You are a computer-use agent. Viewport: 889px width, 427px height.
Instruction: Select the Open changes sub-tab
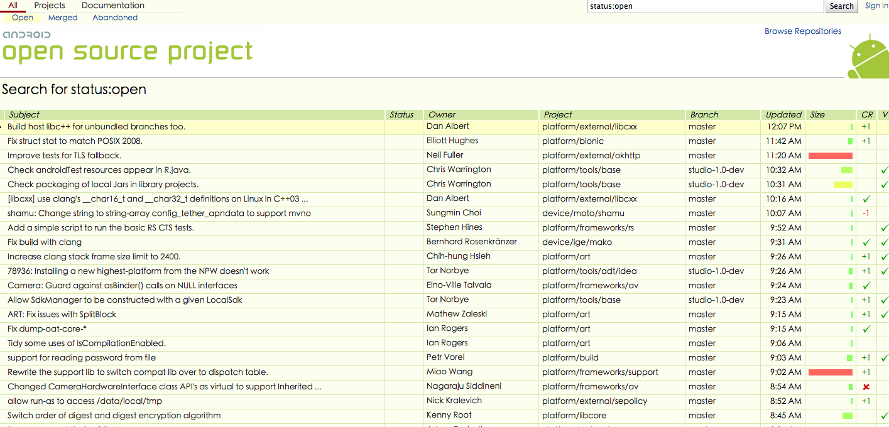pos(23,18)
